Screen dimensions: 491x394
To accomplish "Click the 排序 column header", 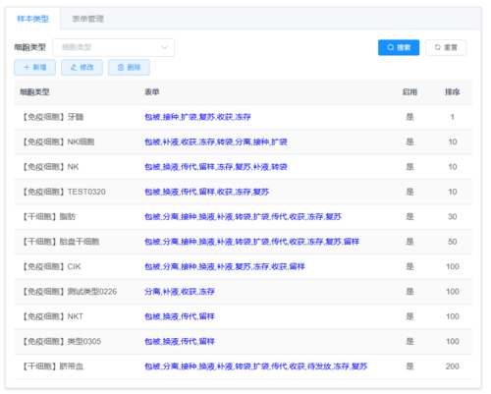I will pyautogui.click(x=452, y=92).
